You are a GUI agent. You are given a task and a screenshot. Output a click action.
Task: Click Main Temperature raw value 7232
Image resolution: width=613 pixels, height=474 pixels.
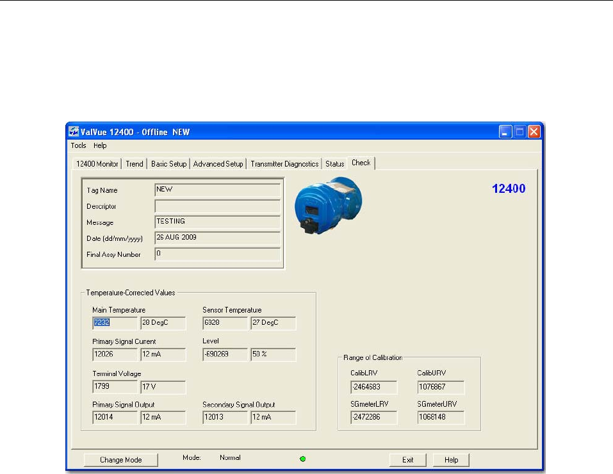pos(115,323)
